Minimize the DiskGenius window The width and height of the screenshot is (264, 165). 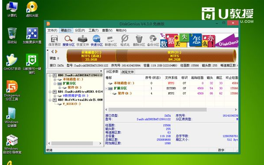click(217, 23)
